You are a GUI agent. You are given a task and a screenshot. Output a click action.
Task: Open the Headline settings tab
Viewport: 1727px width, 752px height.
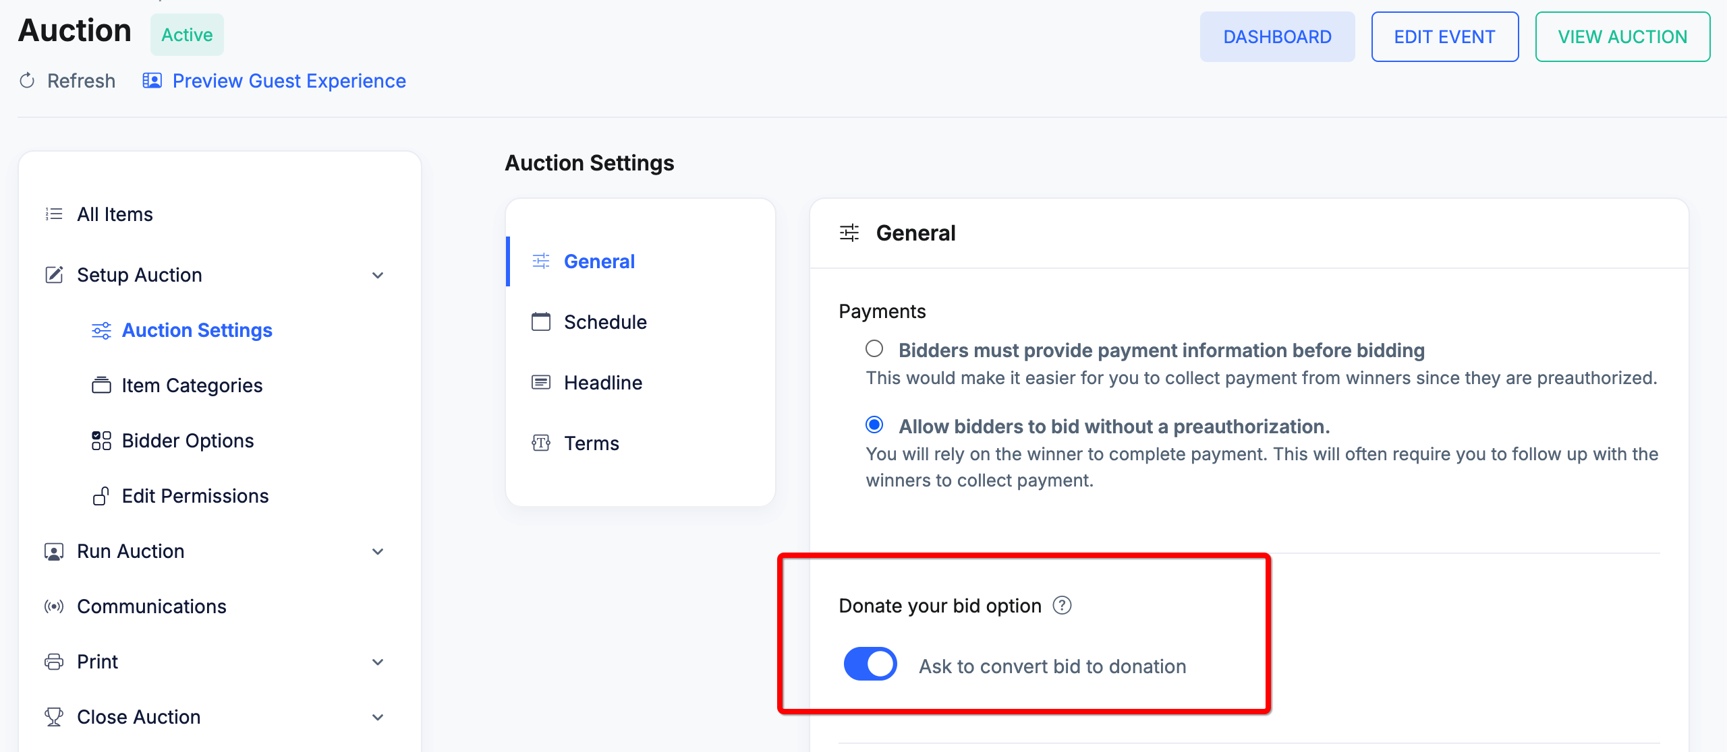coord(602,383)
